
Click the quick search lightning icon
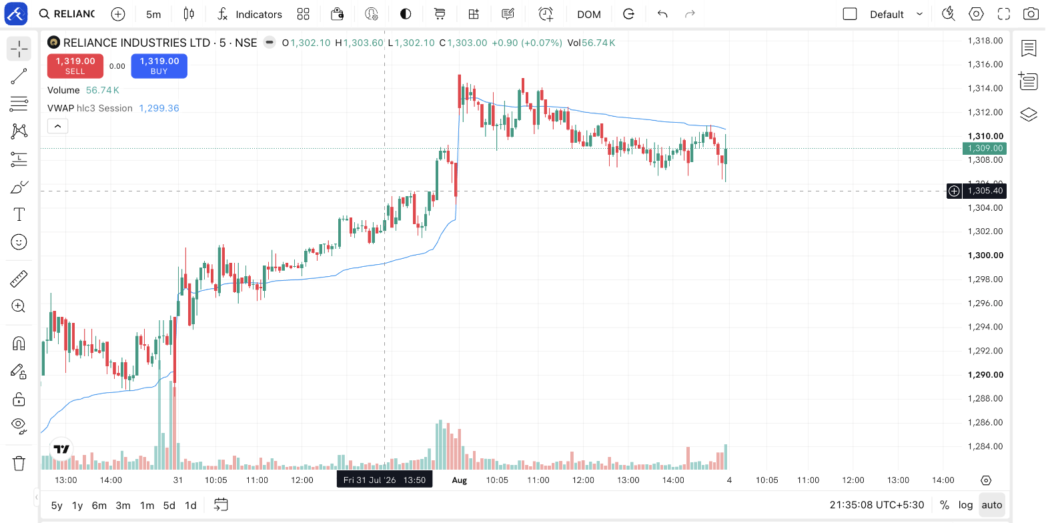pos(948,14)
